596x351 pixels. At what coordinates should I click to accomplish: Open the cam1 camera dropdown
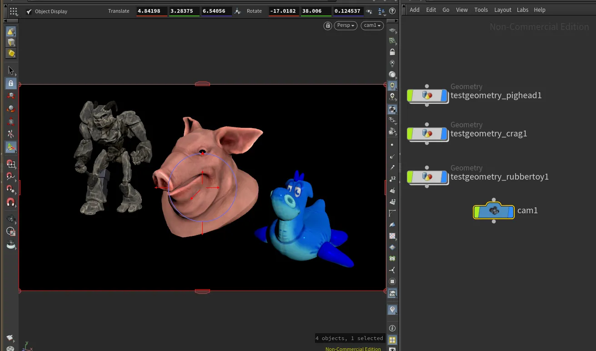coord(372,25)
